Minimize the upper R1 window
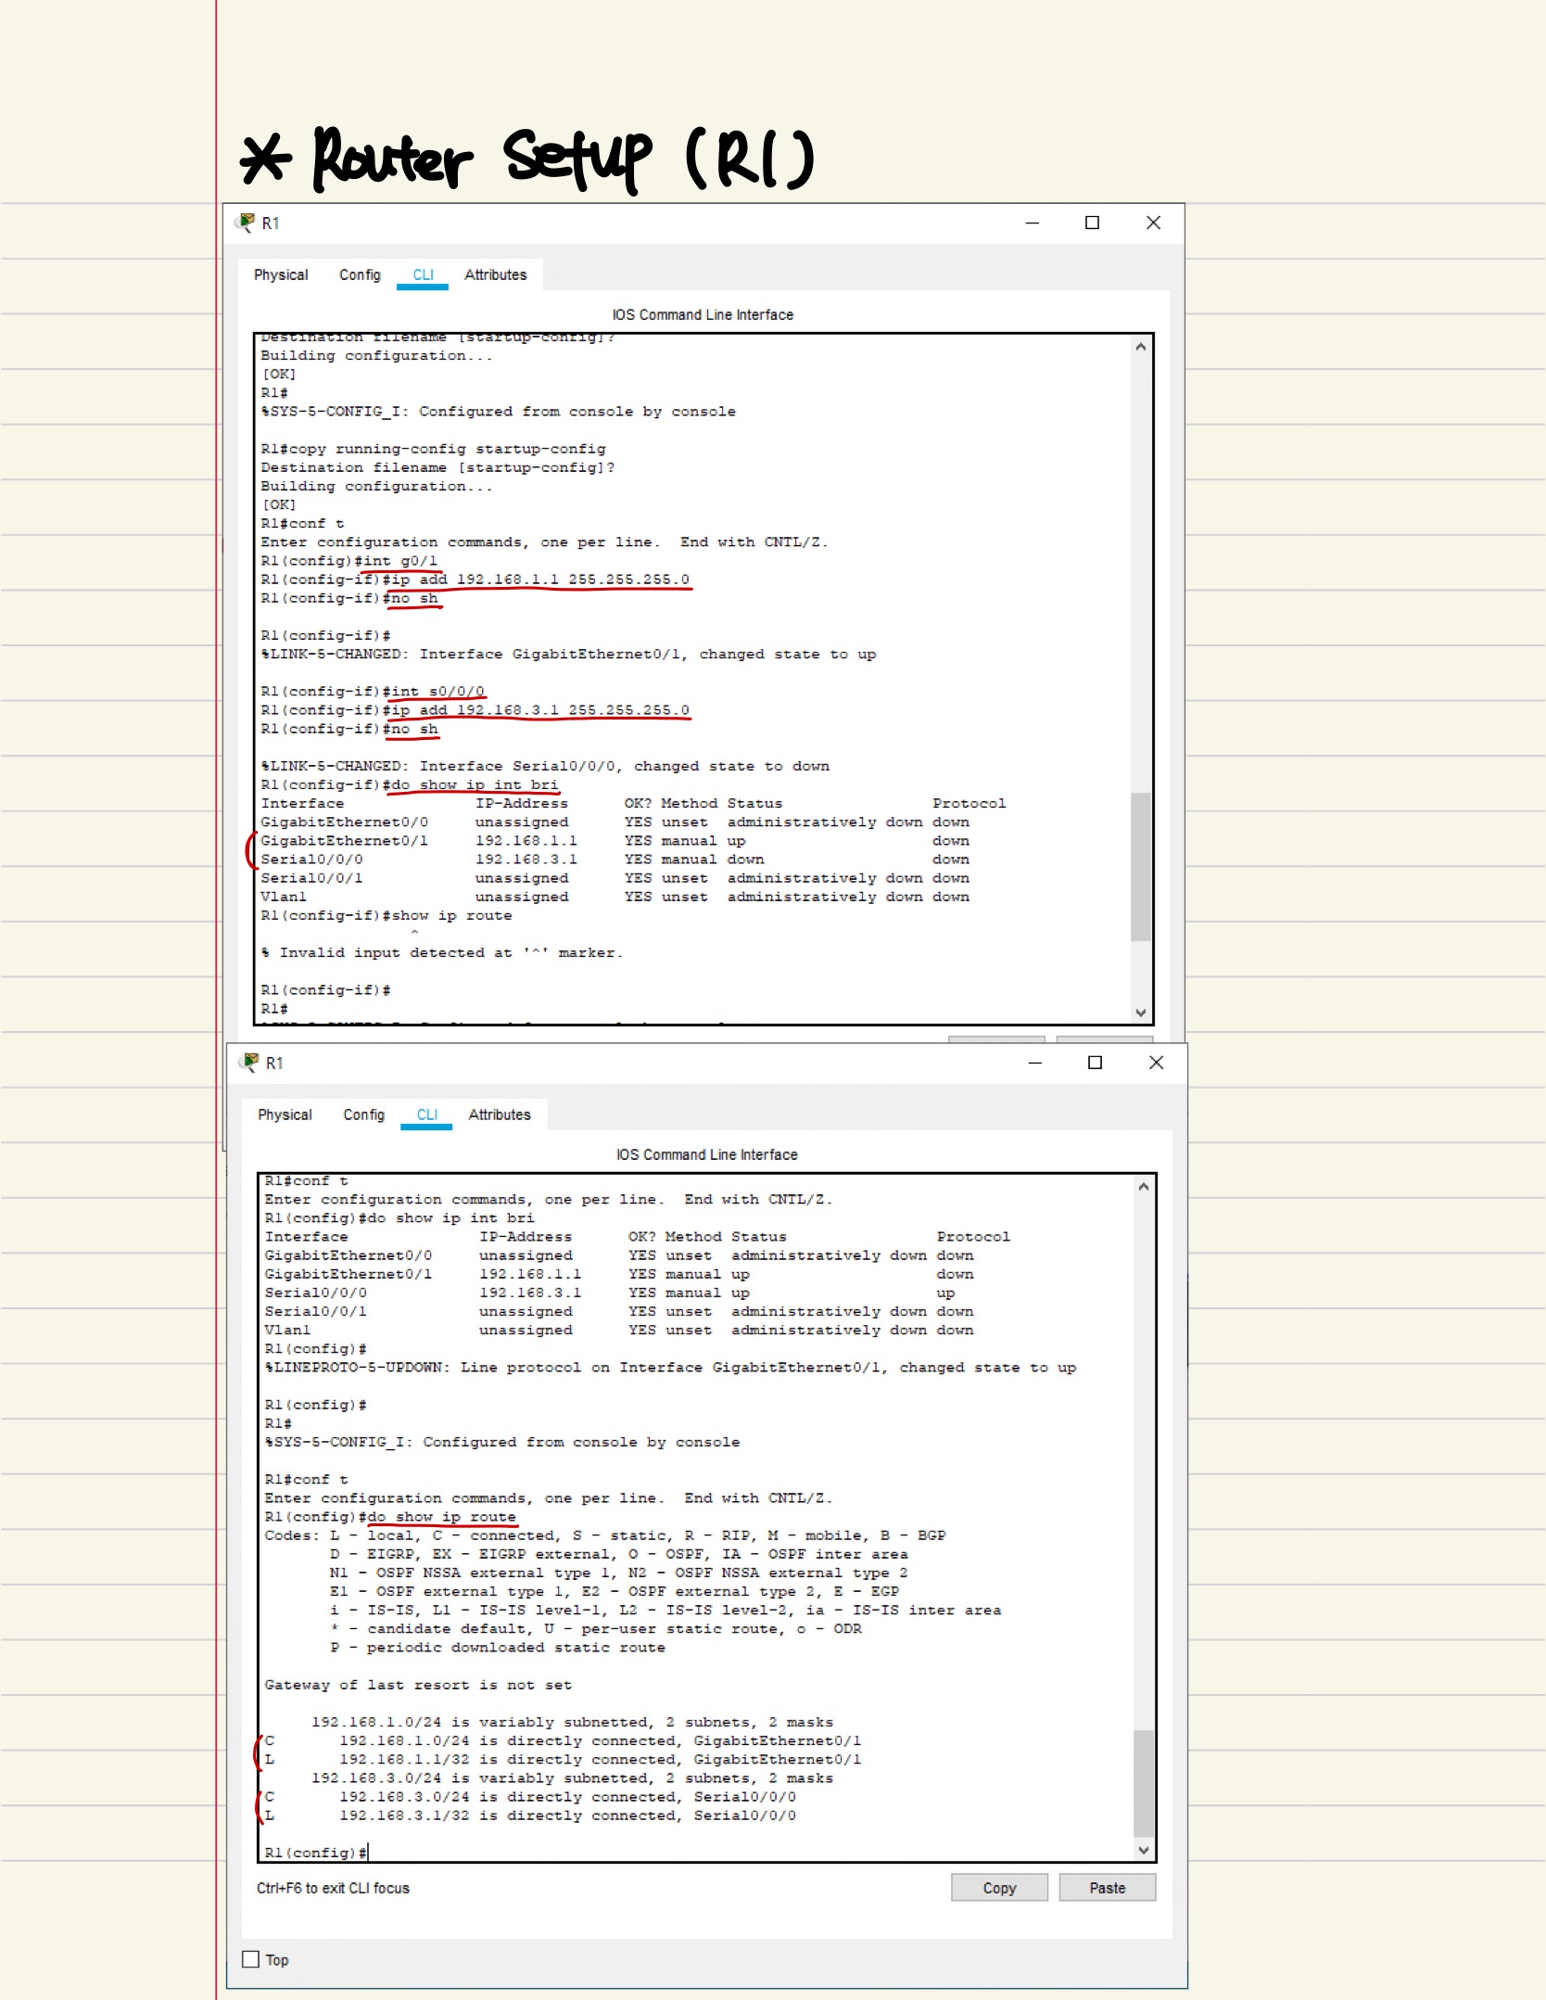The width and height of the screenshot is (1546, 2000). [x=1033, y=223]
